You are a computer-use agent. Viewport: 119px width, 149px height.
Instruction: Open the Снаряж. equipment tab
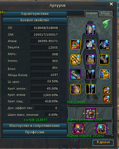point(91,13)
